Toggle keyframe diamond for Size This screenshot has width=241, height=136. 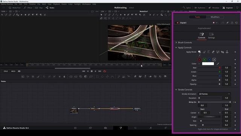tap(235, 121)
